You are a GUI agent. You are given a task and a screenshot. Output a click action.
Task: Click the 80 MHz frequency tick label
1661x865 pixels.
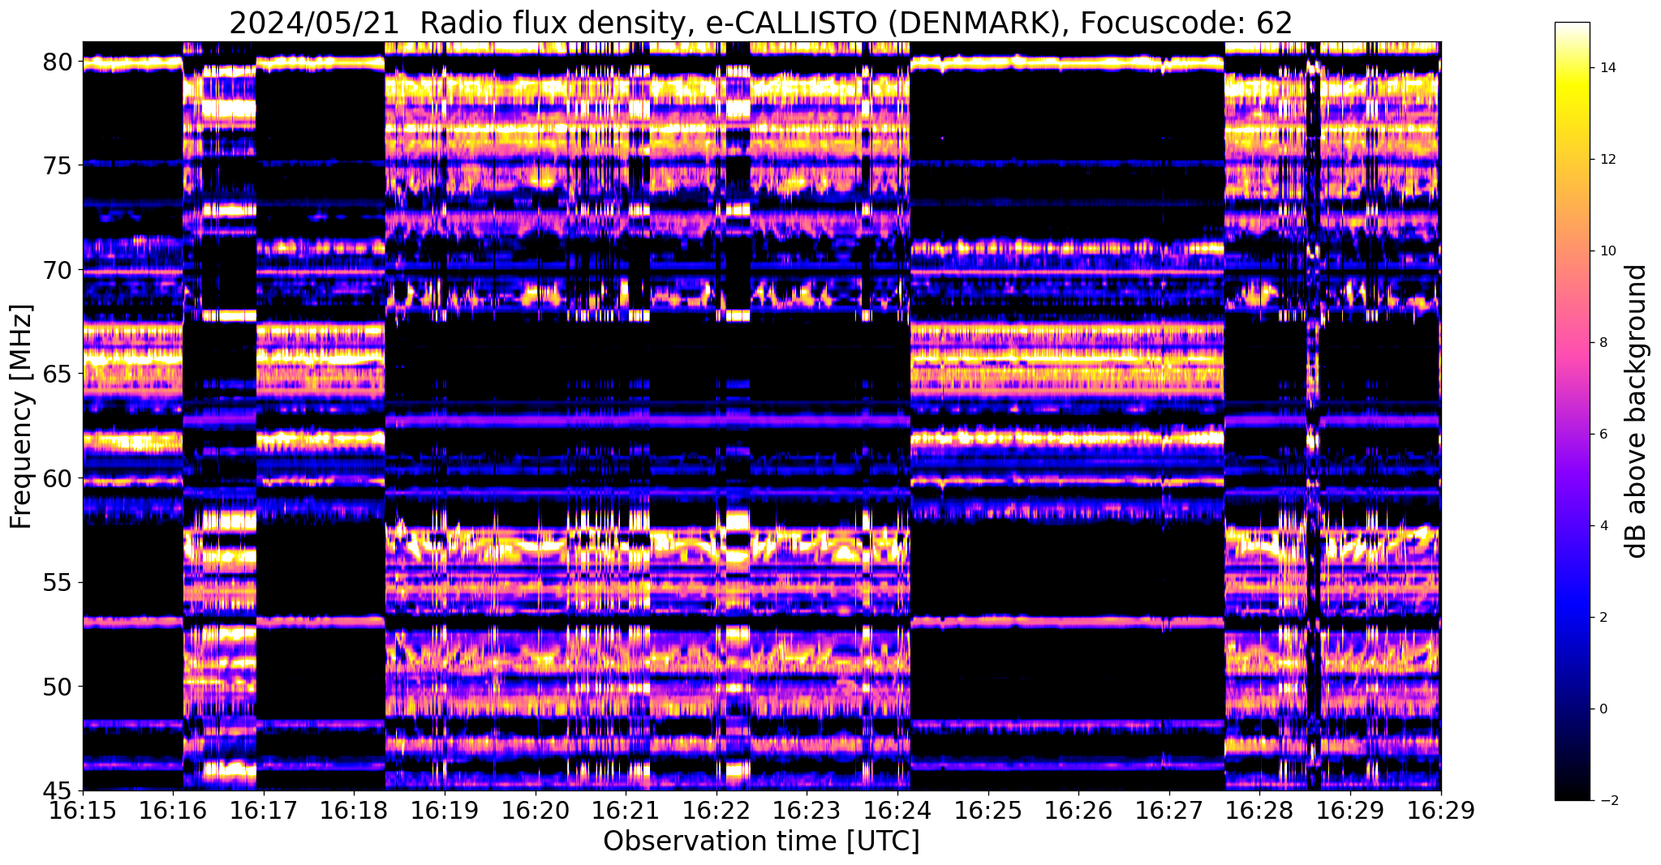point(57,62)
